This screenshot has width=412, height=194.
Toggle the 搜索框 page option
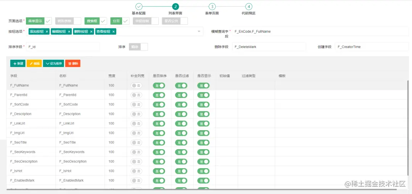point(96,21)
